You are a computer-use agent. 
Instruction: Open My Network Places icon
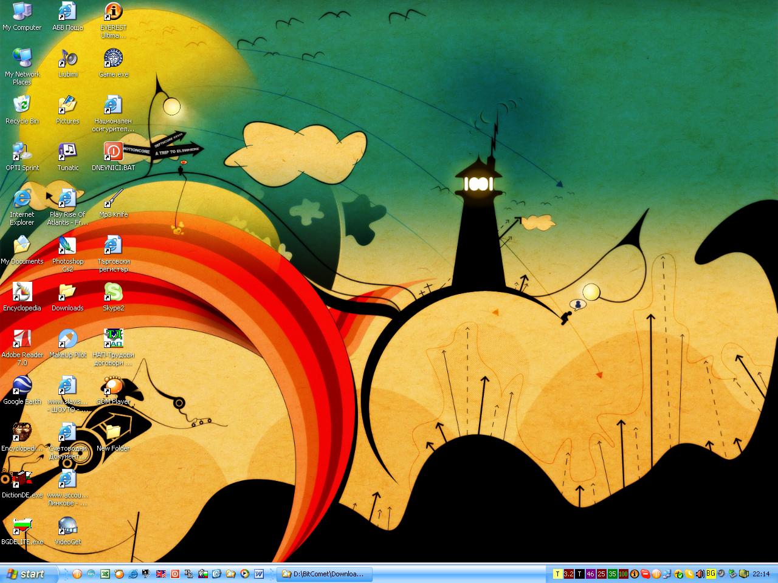(22, 66)
